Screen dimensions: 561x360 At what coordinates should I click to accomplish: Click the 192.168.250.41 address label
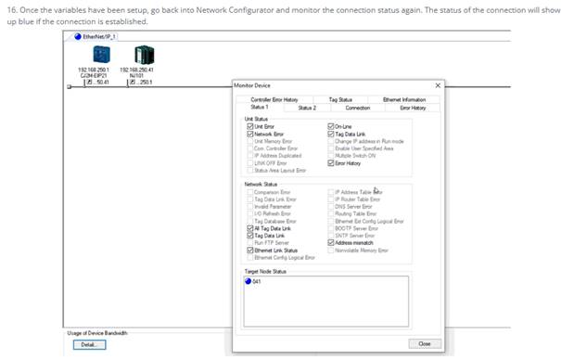pos(136,70)
